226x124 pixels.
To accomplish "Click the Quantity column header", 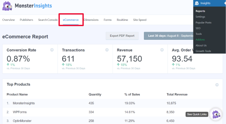I will point(95,95).
